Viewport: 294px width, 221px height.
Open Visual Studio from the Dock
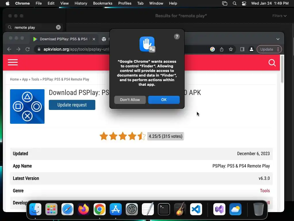pos(219,209)
